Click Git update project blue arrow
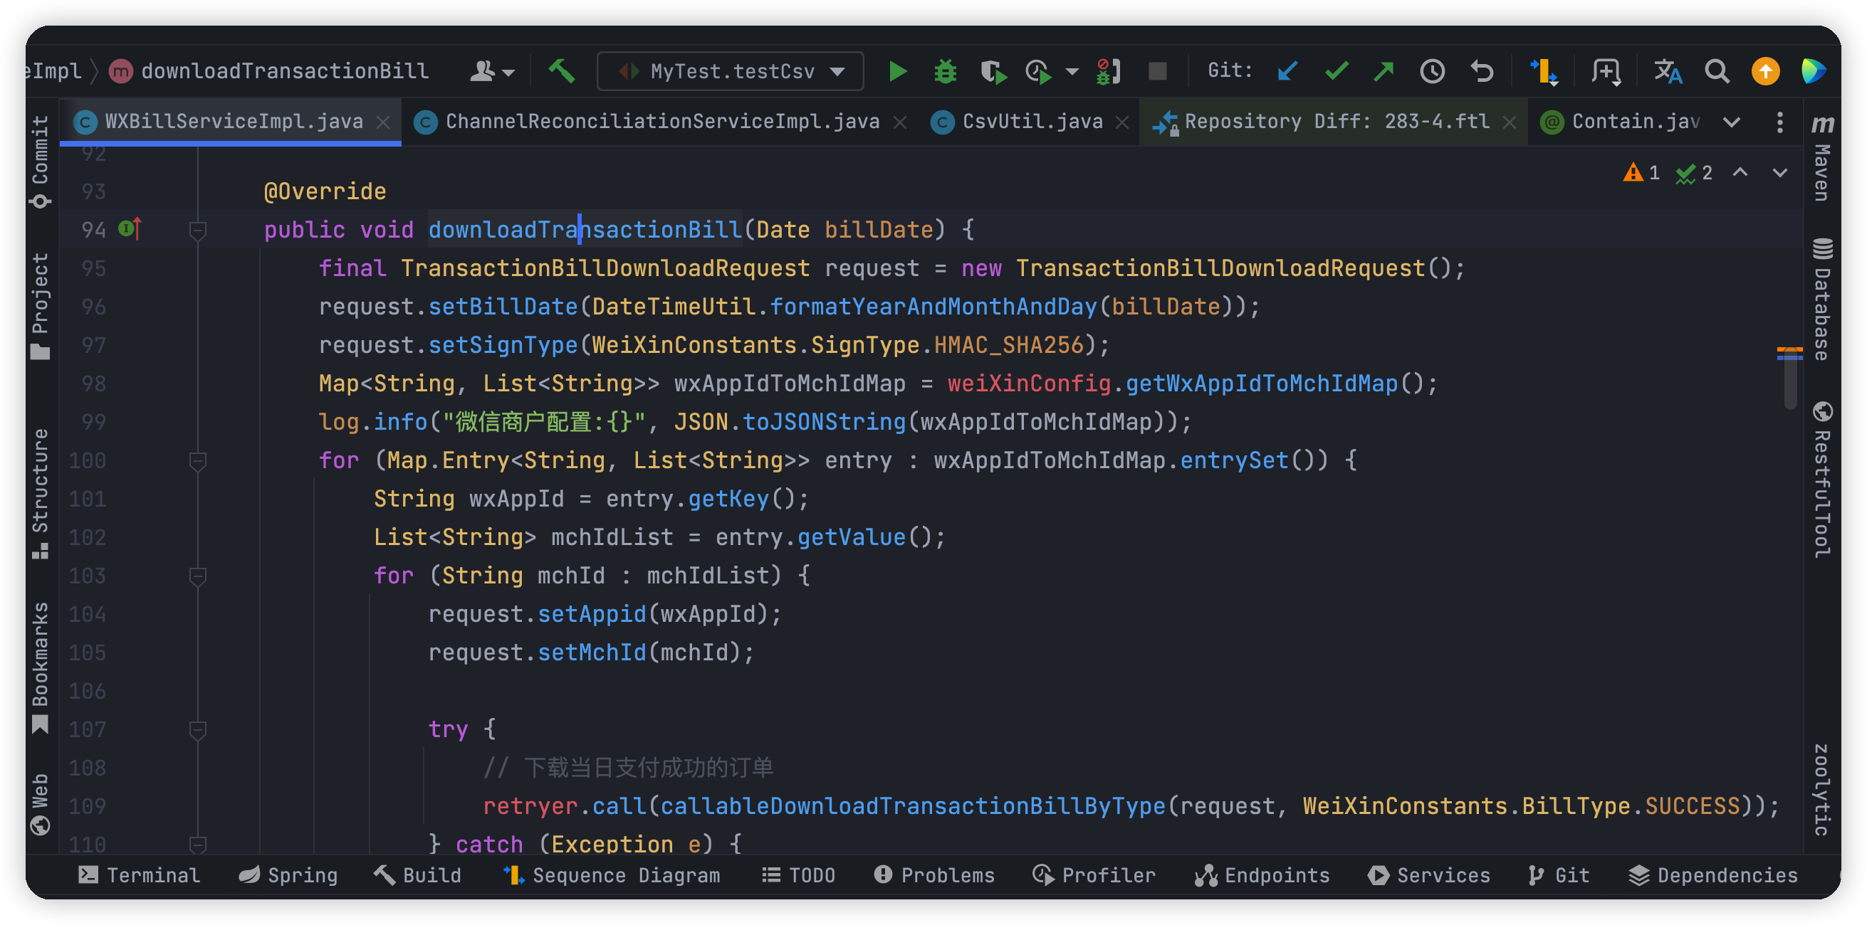 (1287, 71)
